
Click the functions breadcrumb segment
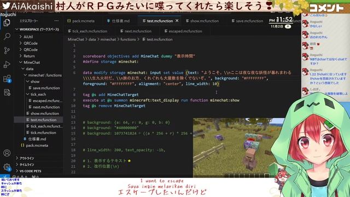(x=128, y=39)
